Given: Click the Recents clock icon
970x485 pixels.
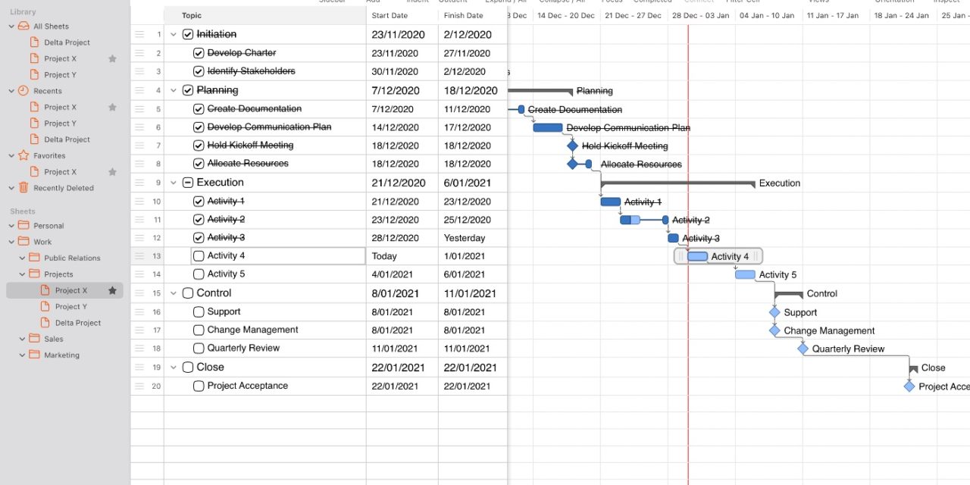Looking at the screenshot, I should (x=23, y=91).
